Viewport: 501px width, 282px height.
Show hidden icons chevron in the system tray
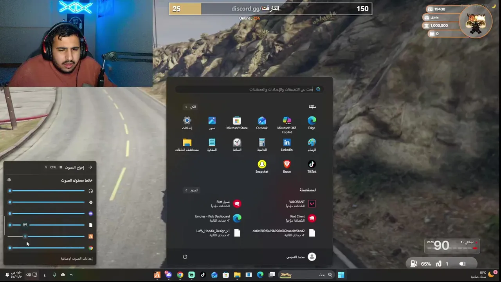71,275
